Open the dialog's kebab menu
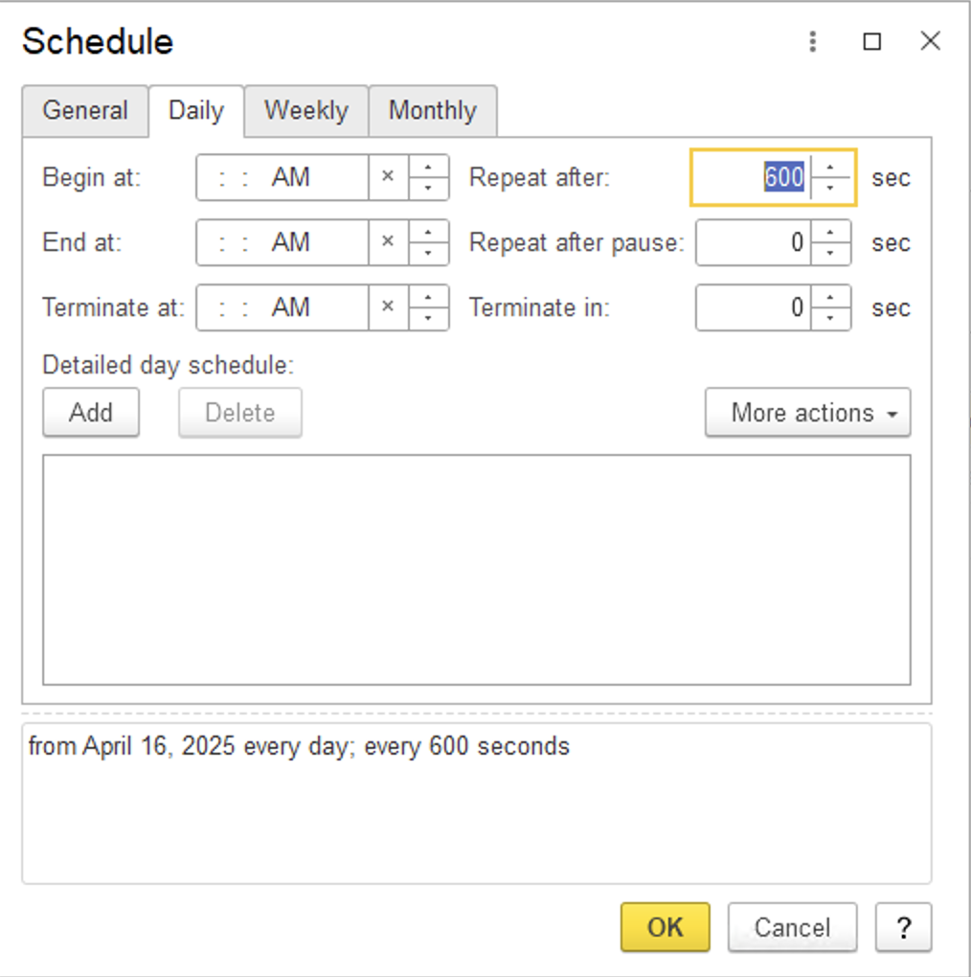The image size is (971, 977). coord(811,42)
